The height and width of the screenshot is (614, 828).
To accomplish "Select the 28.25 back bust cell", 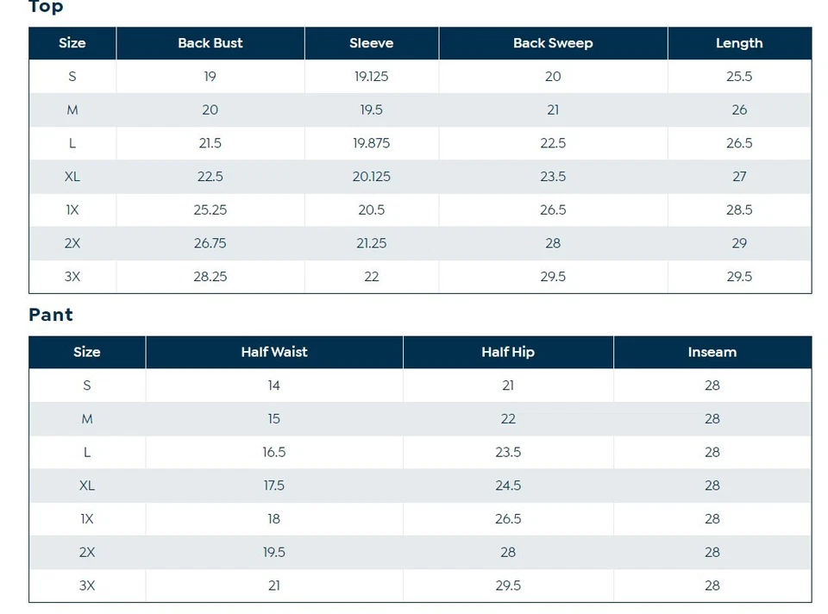I will tap(210, 277).
